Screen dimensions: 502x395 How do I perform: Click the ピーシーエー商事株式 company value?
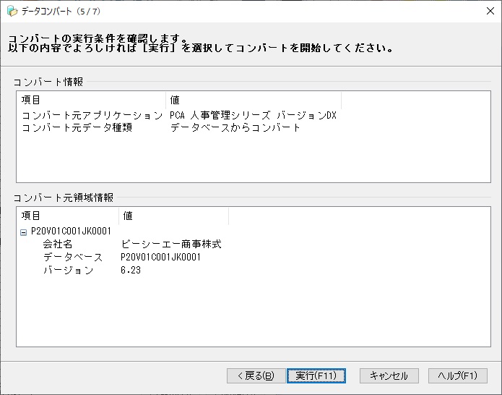[171, 245]
